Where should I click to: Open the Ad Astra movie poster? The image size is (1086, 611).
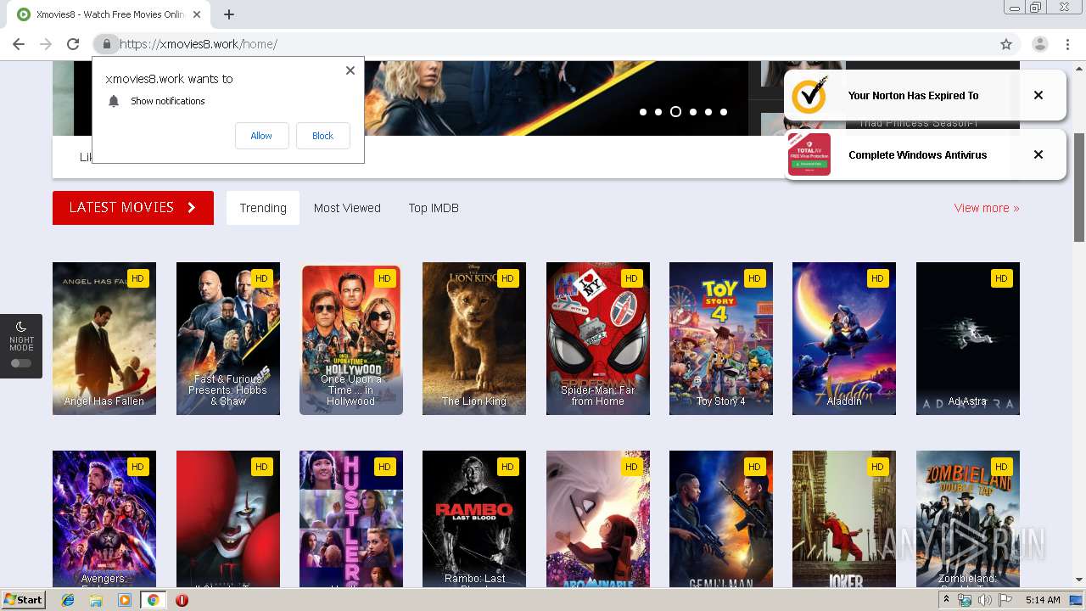(968, 339)
